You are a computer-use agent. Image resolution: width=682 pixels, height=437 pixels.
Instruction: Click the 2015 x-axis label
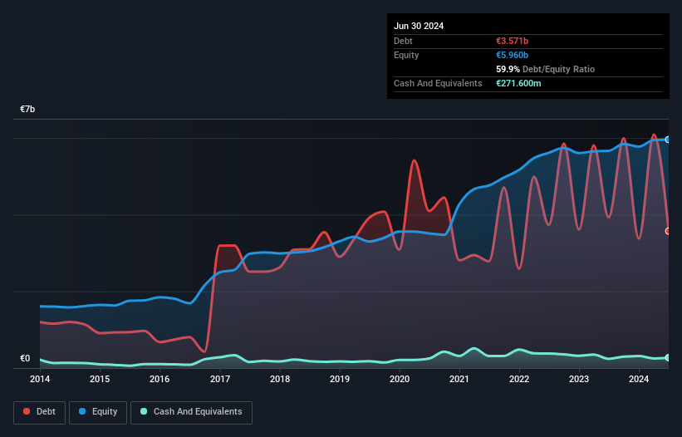coord(100,379)
